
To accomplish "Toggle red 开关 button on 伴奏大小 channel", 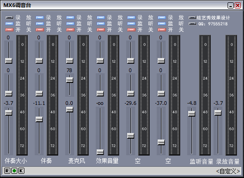I will click(9, 30).
